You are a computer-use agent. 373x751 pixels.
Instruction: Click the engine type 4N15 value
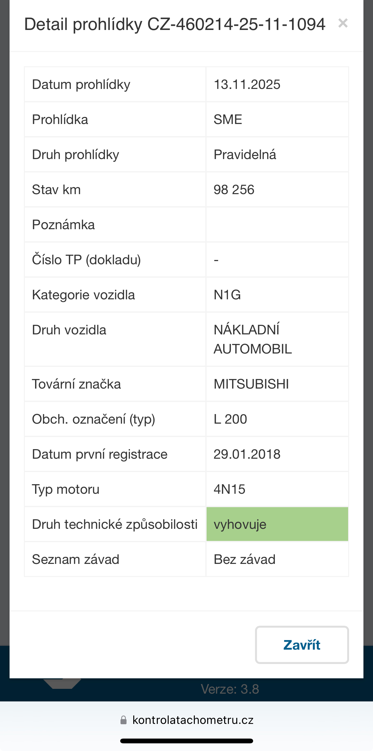click(x=230, y=489)
